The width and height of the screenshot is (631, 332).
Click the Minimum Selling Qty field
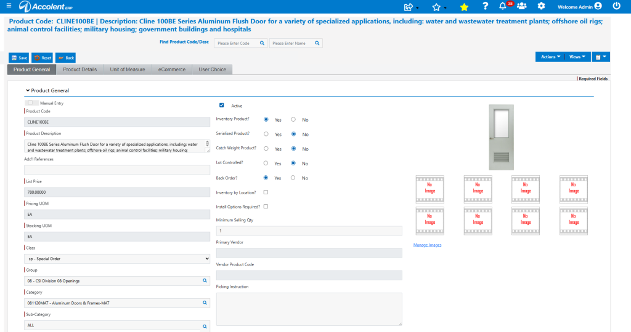[x=309, y=231]
